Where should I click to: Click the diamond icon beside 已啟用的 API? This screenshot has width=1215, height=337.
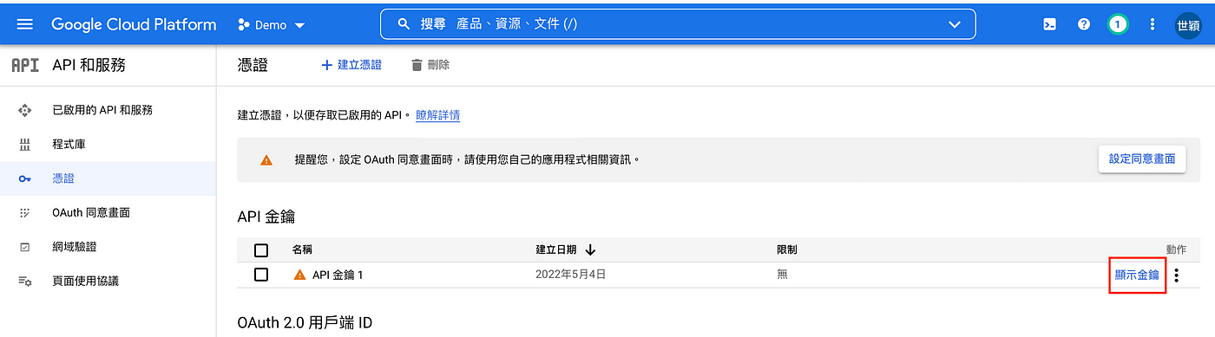click(x=25, y=110)
